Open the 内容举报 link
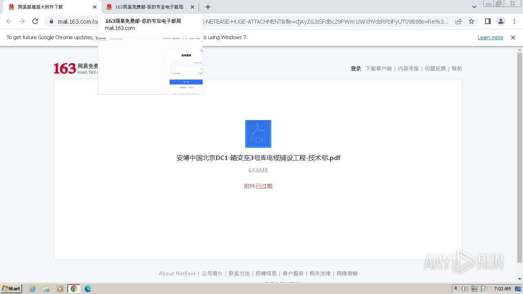Screen dimensions: 523x294 click(x=409, y=69)
